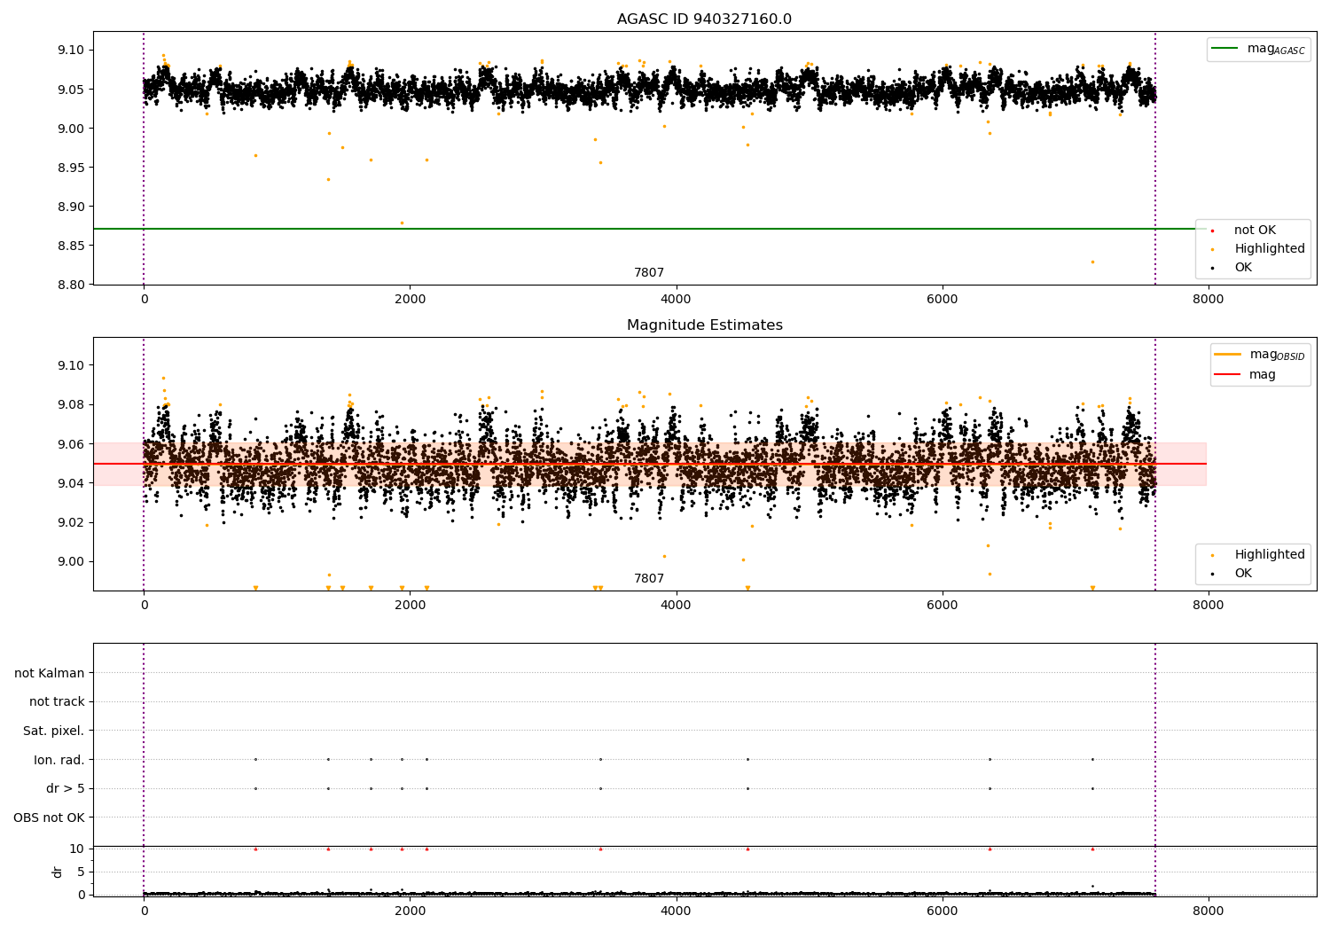The width and height of the screenshot is (1330, 931).
Task: Click the lowest orange outlier point near 8.83
Action: pyautogui.click(x=1092, y=262)
